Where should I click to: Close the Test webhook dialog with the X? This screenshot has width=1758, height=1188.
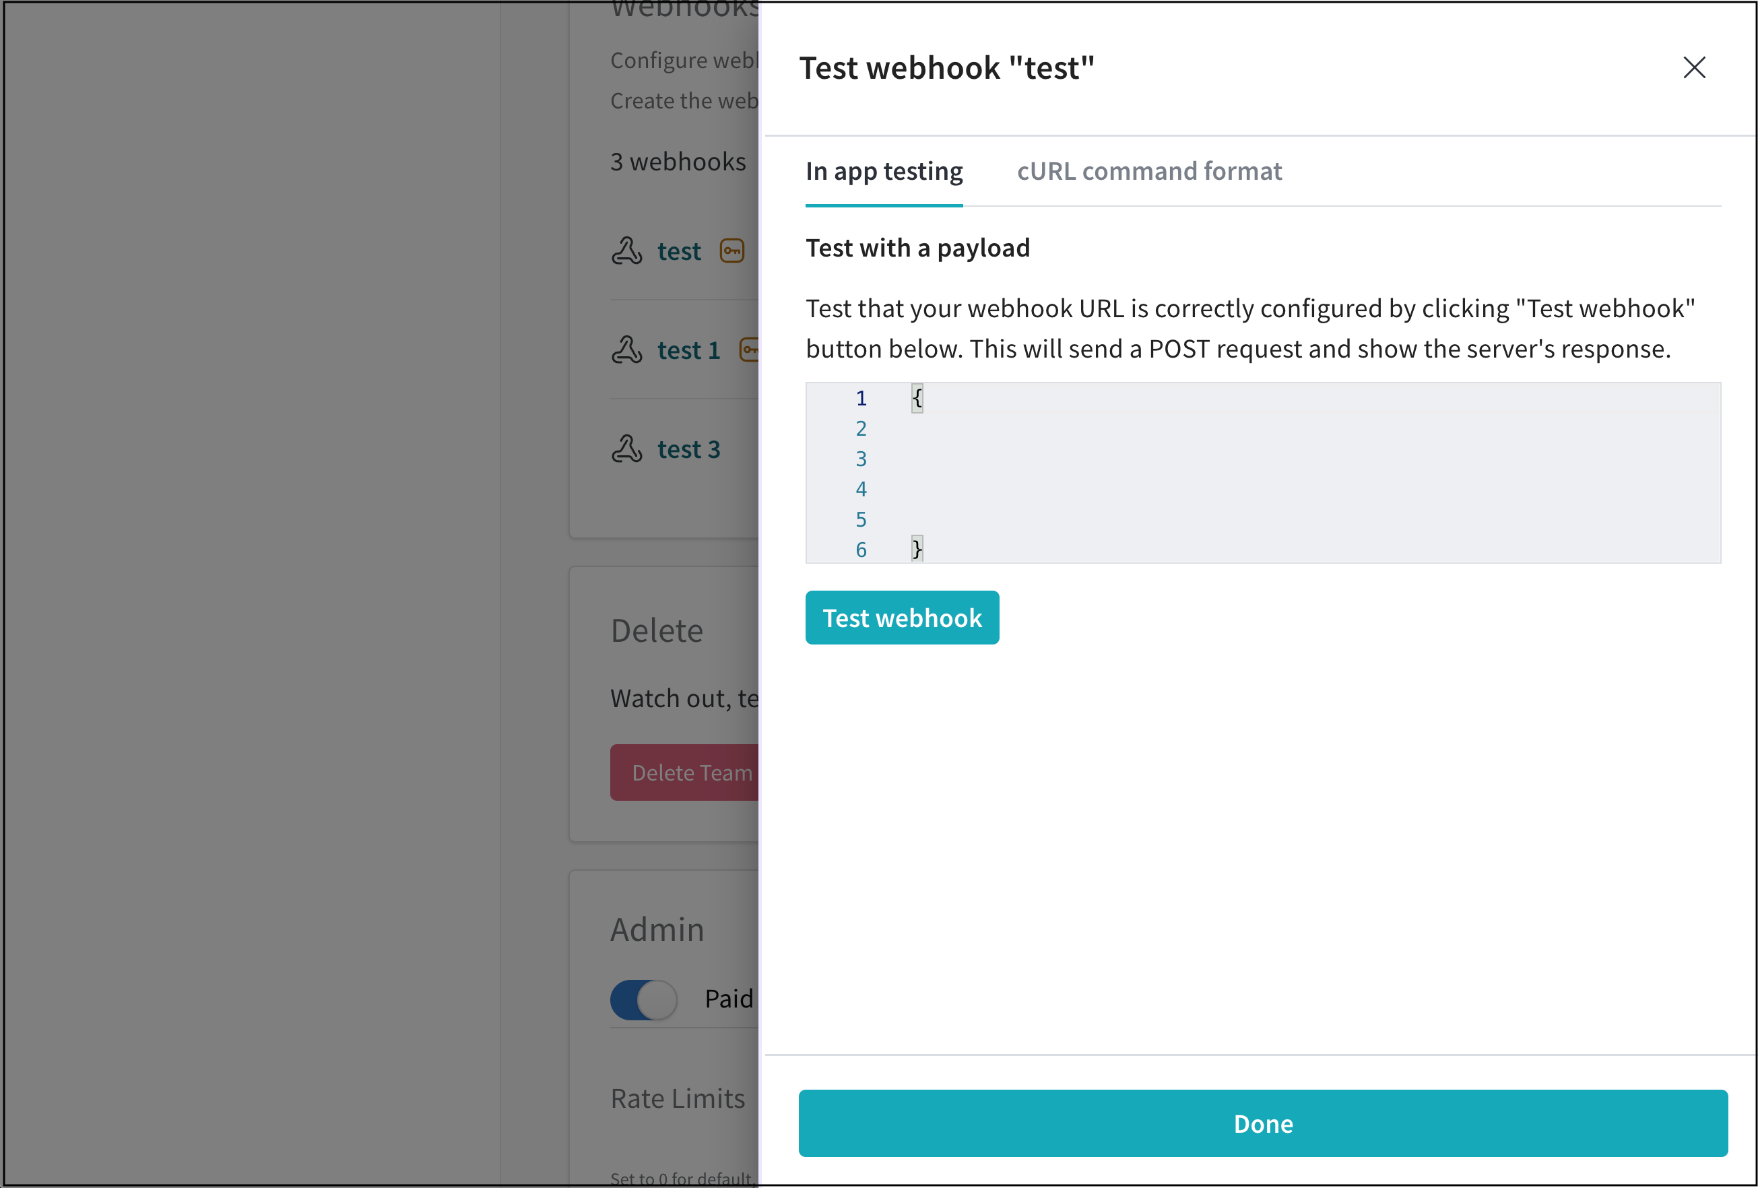click(1695, 68)
